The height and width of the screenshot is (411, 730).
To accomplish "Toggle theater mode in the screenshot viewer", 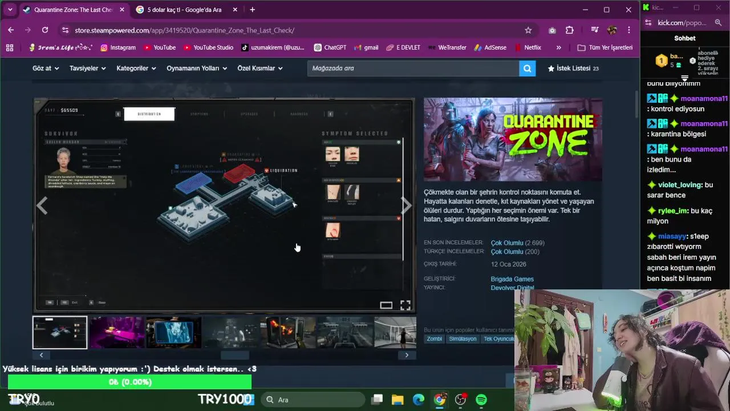I will [386, 305].
